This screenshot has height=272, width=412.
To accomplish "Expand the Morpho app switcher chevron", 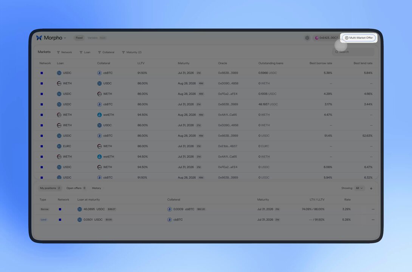I will (x=65, y=38).
